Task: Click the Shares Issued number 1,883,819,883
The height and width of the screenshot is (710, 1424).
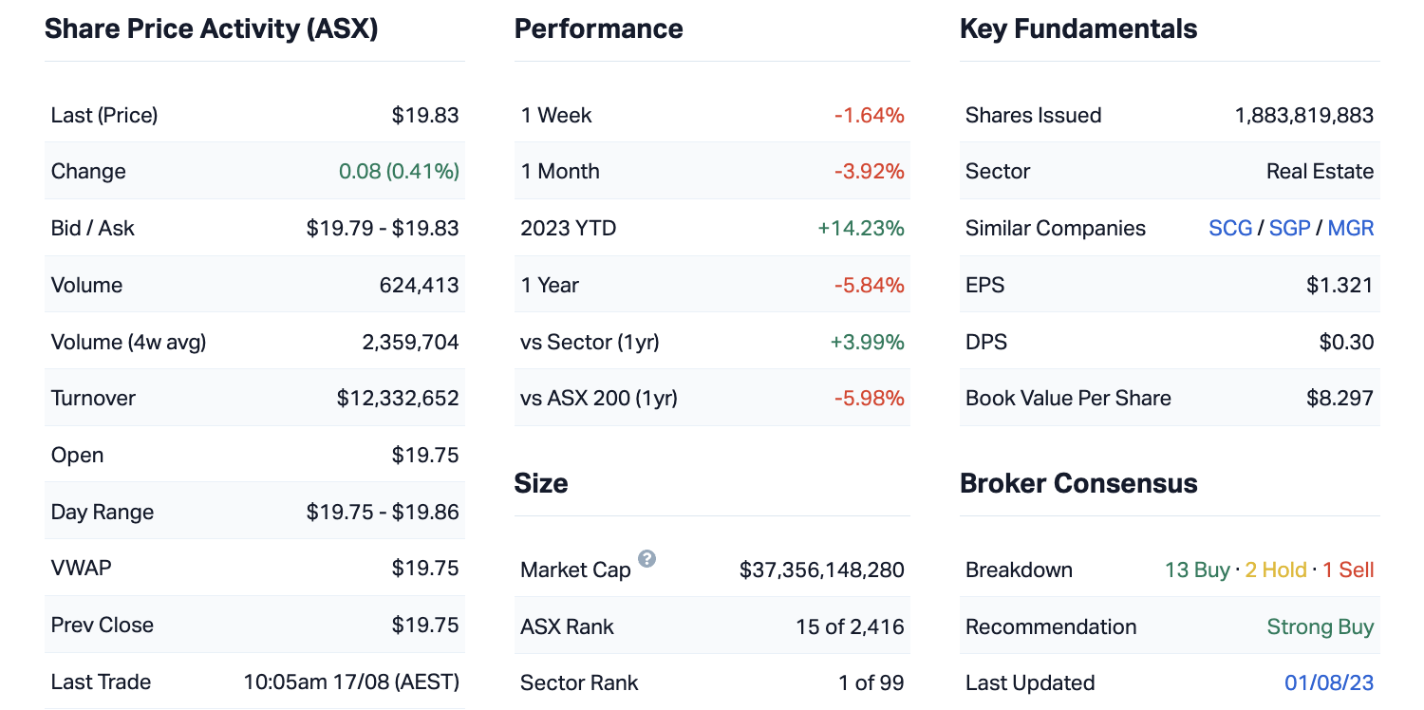Action: (1303, 115)
